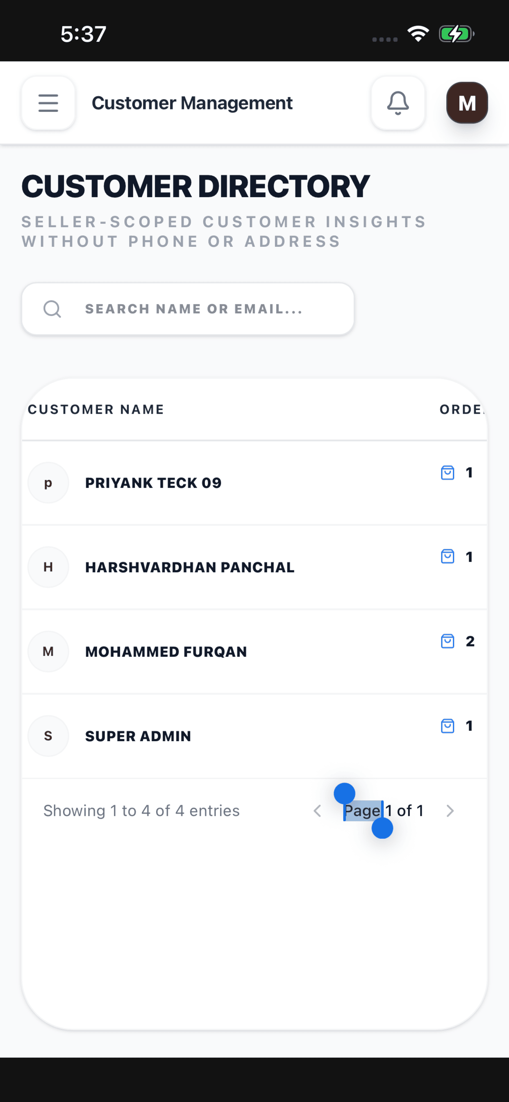Select Harshvardhan Panchal customer name
509x1102 pixels.
click(x=189, y=567)
